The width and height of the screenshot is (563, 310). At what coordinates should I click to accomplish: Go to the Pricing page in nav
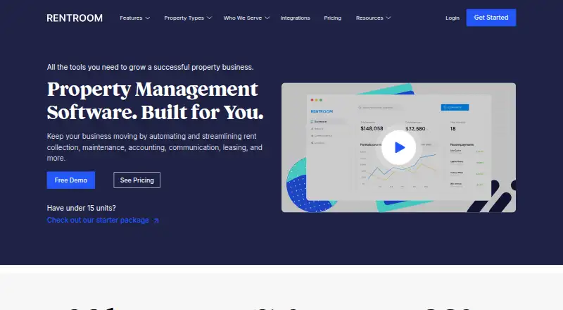332,18
